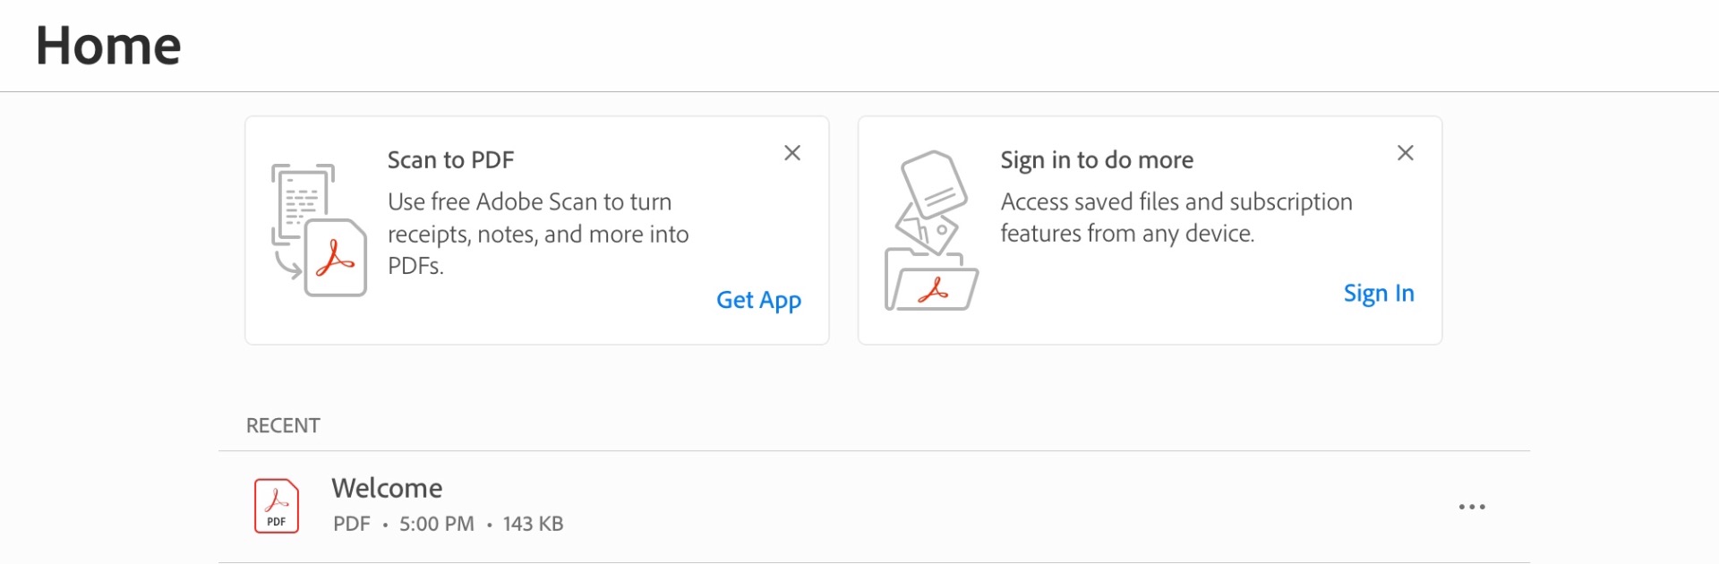Close the Sign in to do more card
Viewport: 1719px width, 564px height.
[x=1405, y=153]
